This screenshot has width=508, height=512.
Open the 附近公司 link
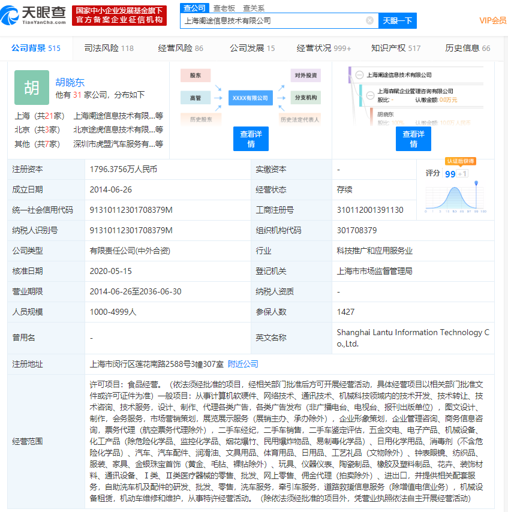pos(243,364)
